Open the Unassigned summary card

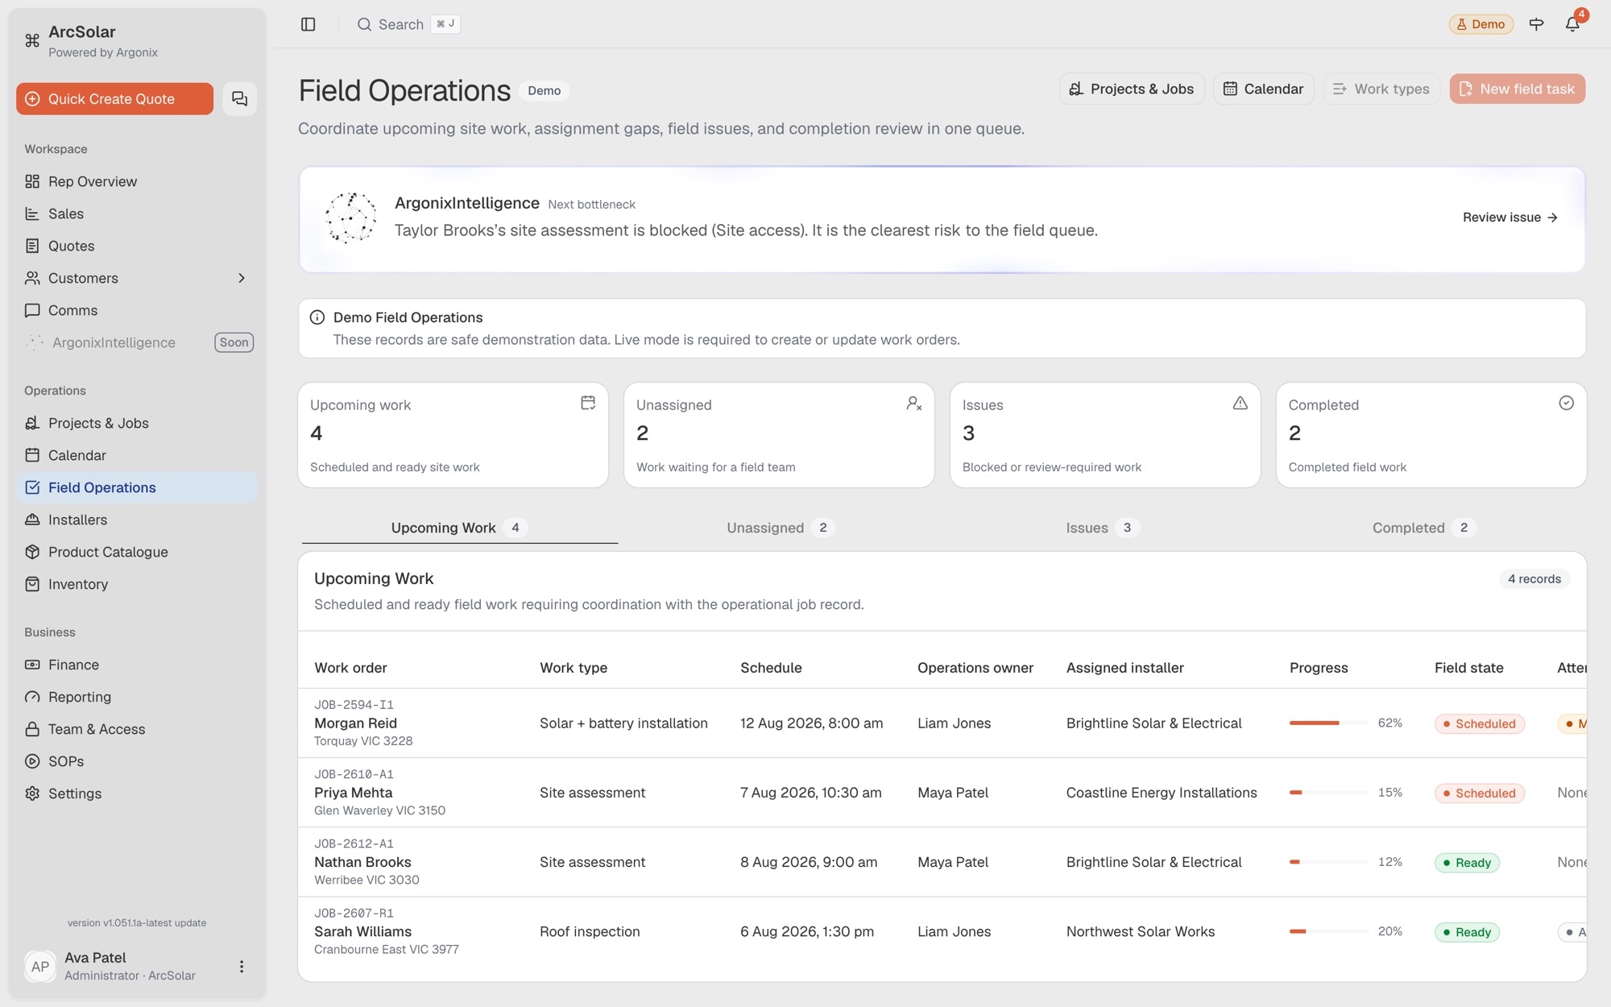[x=779, y=435]
